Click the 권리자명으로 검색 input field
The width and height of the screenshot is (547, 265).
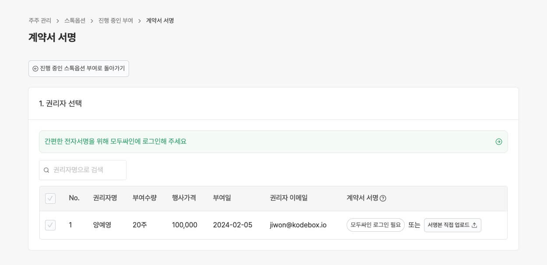(83, 170)
